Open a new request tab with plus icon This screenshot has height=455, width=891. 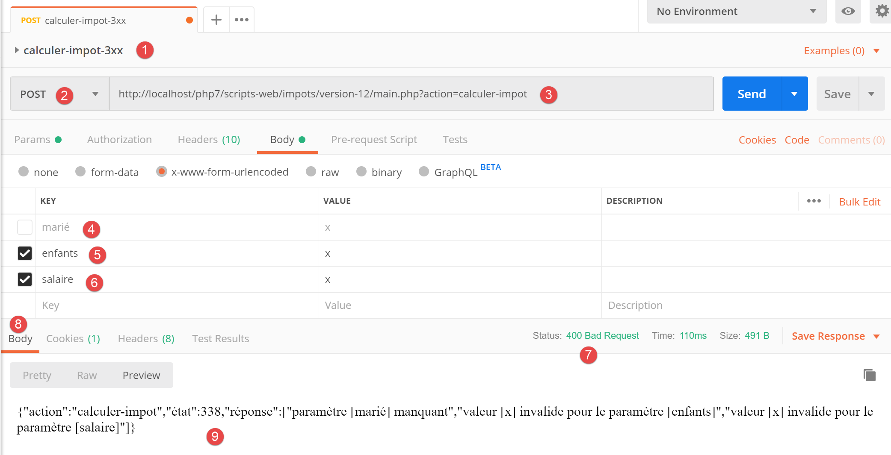(216, 20)
